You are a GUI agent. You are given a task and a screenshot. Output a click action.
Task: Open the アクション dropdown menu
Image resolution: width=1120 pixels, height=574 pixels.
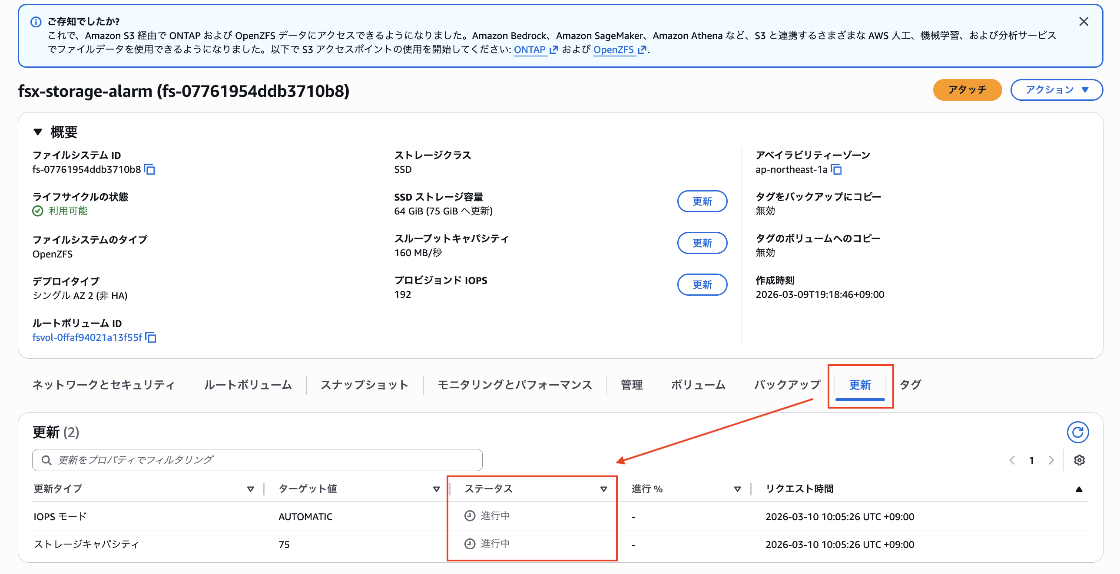1056,90
